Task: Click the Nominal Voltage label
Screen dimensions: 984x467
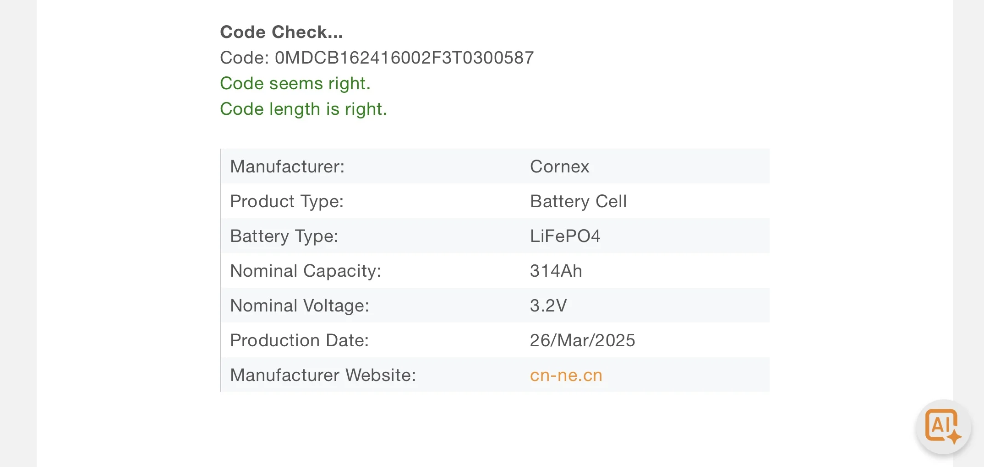Action: tap(300, 306)
